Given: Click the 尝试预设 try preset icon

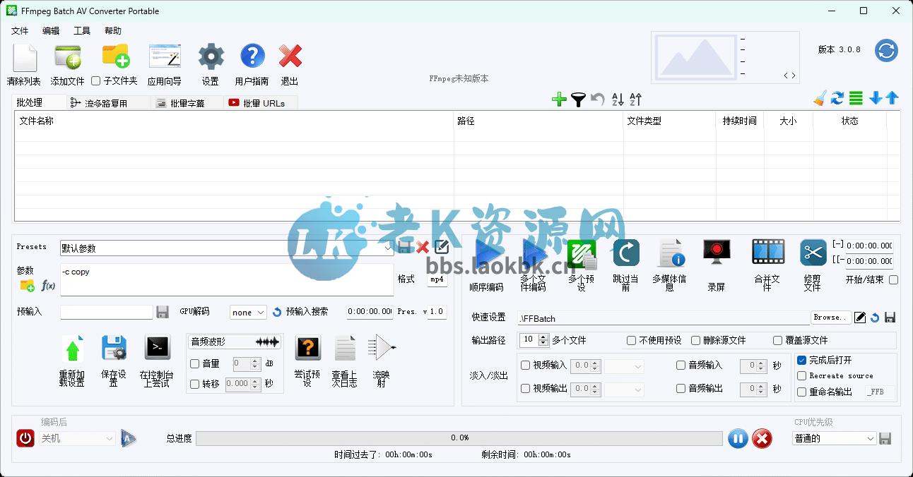Looking at the screenshot, I should point(307,348).
